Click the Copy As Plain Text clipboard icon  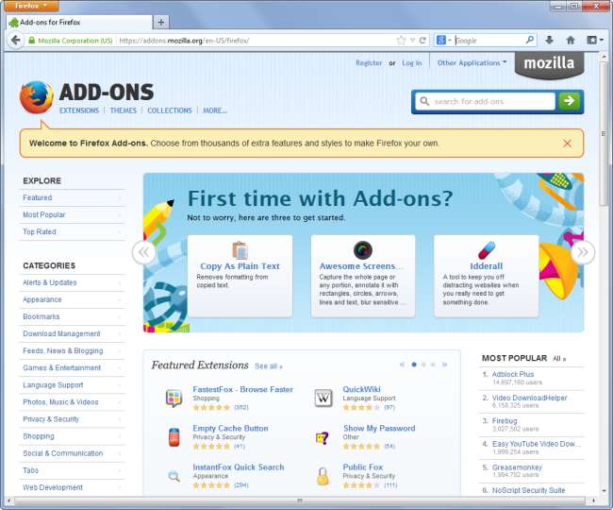click(x=240, y=250)
